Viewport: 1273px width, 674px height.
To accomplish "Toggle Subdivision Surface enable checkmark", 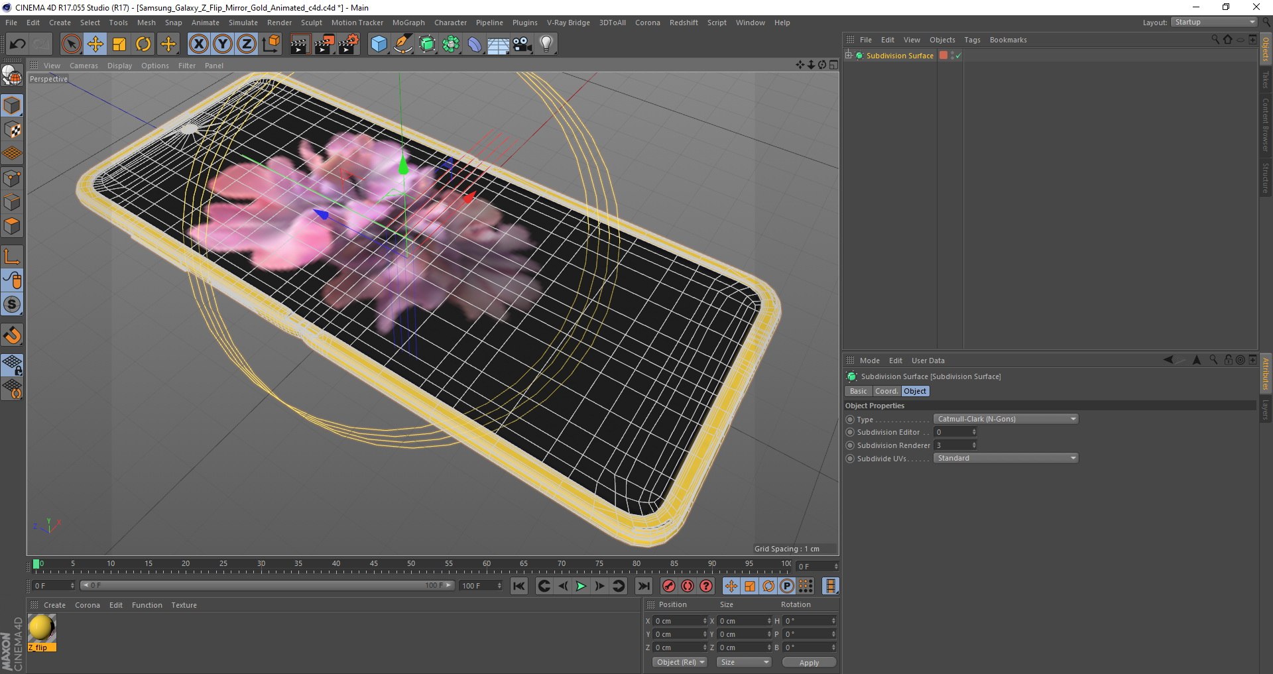I will [x=958, y=56].
